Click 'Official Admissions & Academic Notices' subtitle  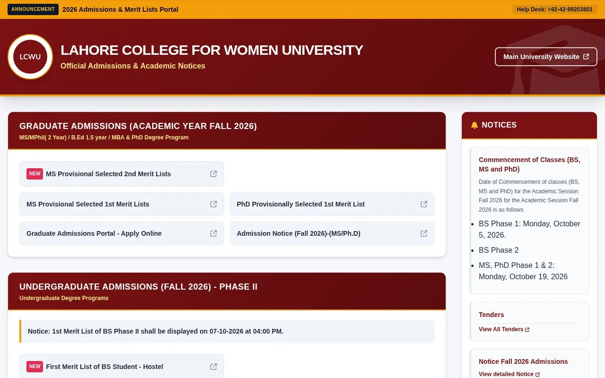pos(133,66)
